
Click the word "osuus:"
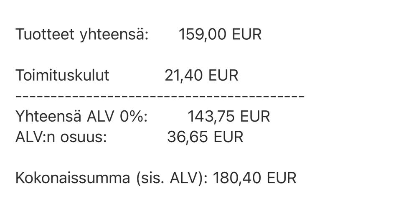(86, 137)
